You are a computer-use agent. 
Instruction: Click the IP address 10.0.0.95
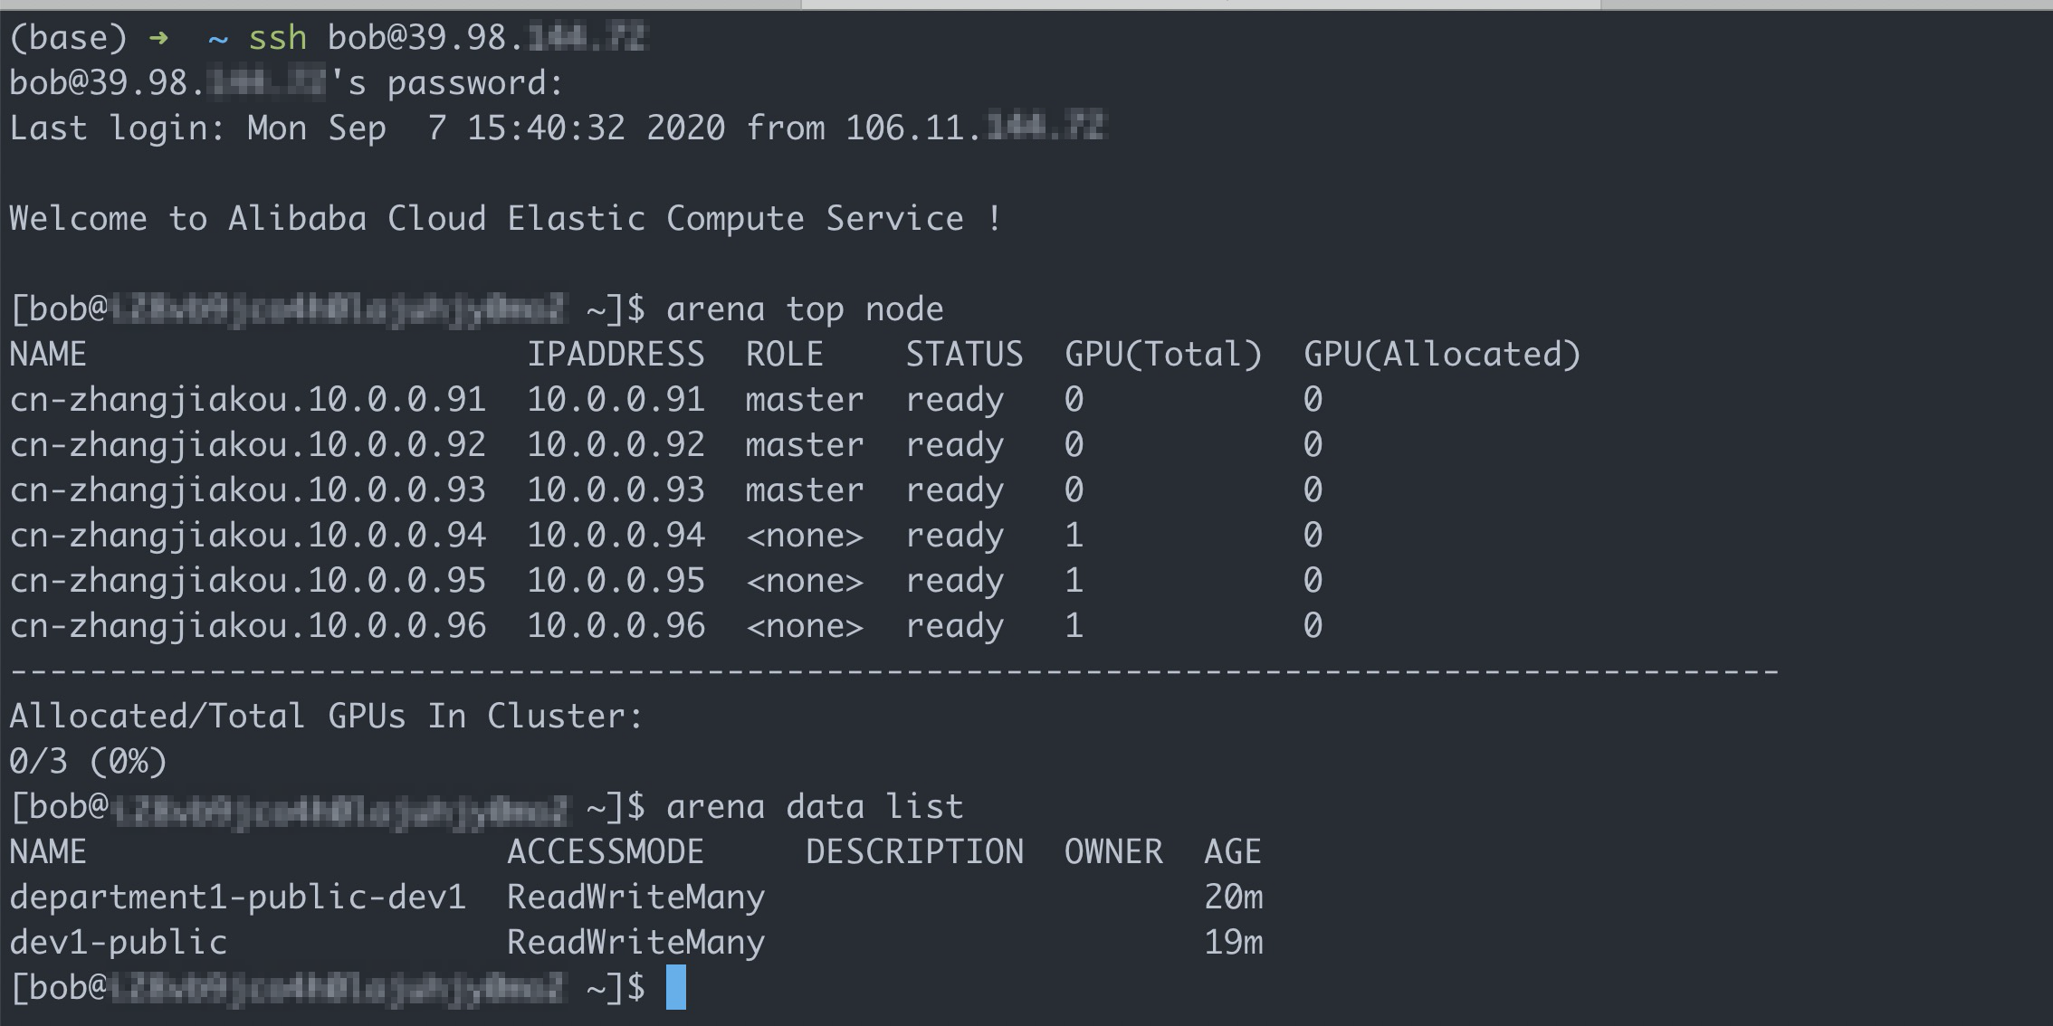pos(616,581)
